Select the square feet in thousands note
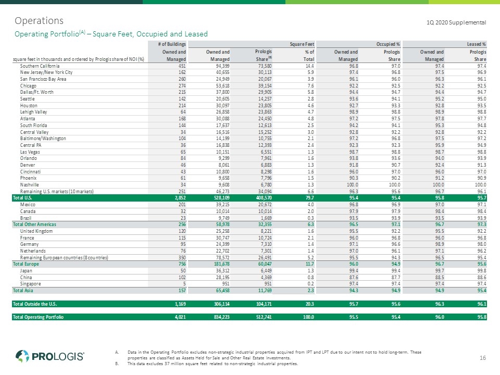 [79, 59]
